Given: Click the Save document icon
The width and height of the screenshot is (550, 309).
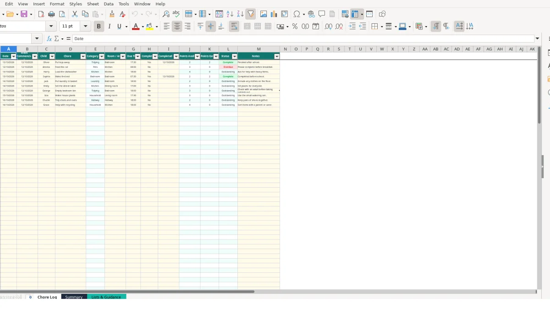Looking at the screenshot, I should point(24,14).
